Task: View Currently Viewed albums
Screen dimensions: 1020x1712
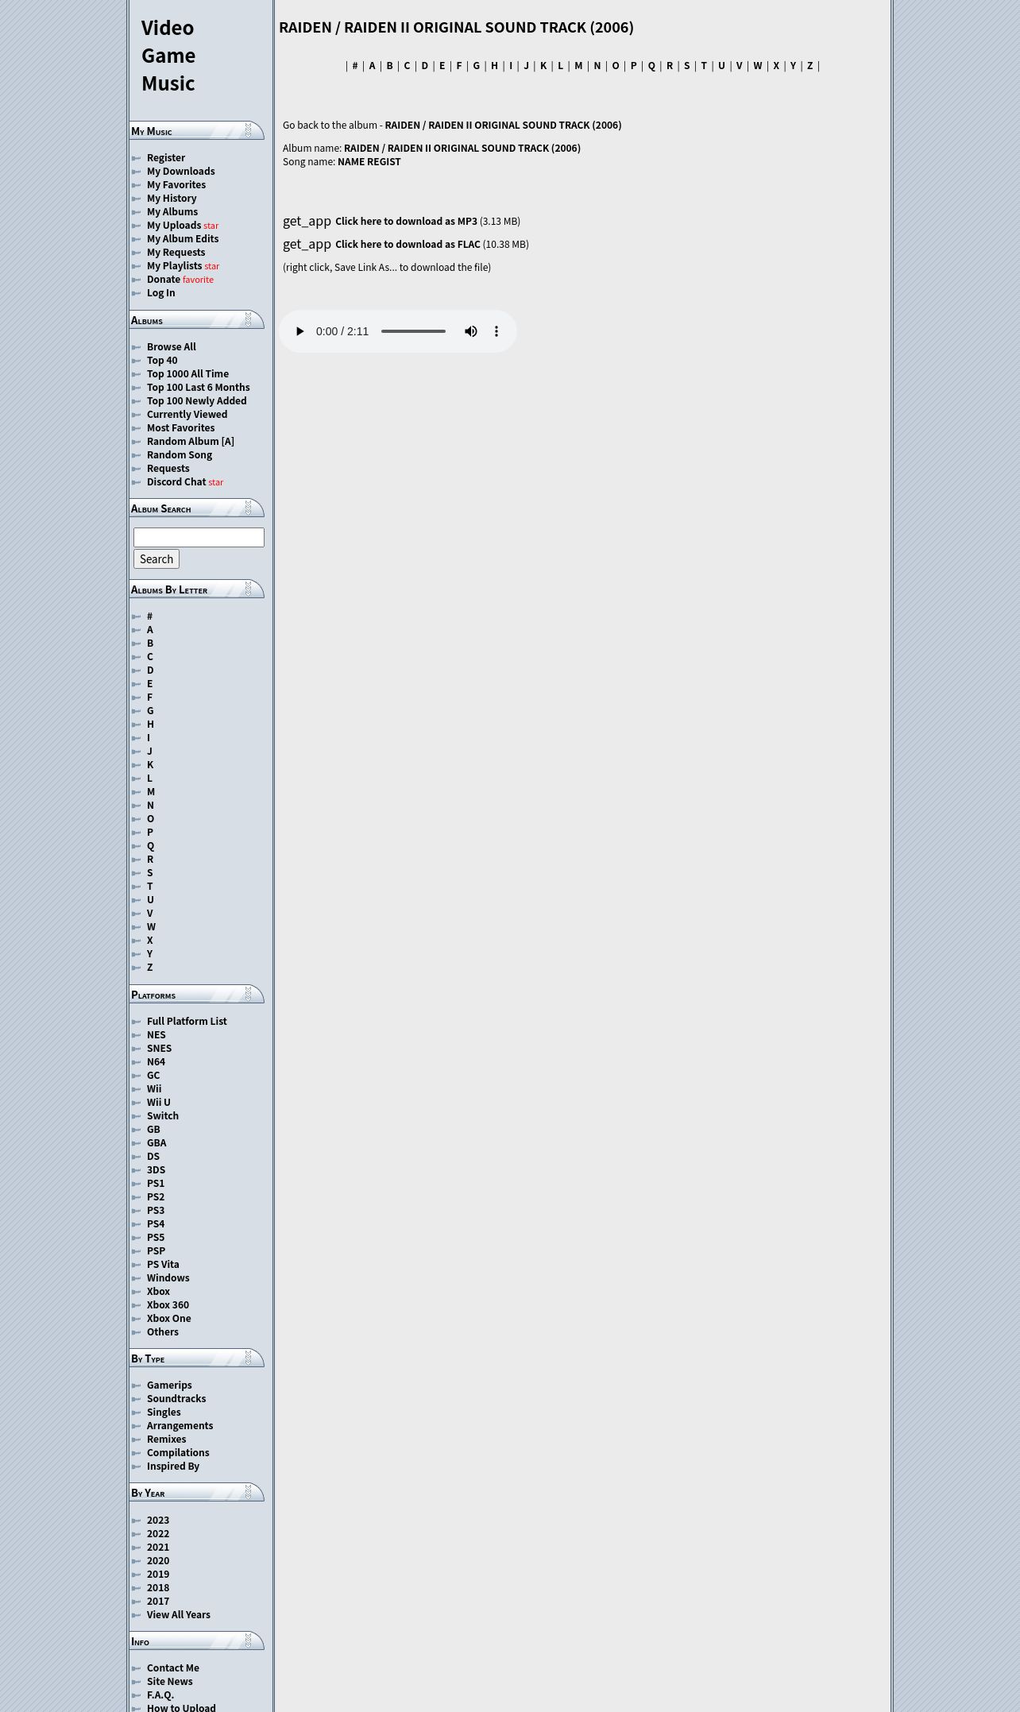Action: pos(187,415)
